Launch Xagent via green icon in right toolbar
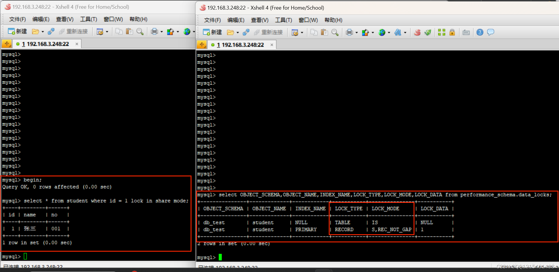This screenshot has height=272, width=559. (x=428, y=32)
